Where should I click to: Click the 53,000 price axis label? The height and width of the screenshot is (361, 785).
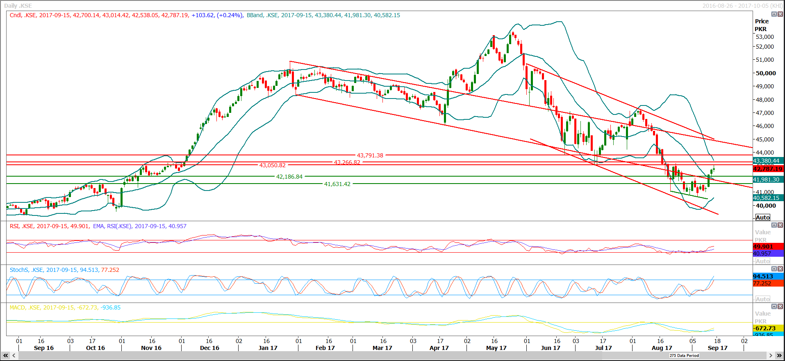coord(765,37)
